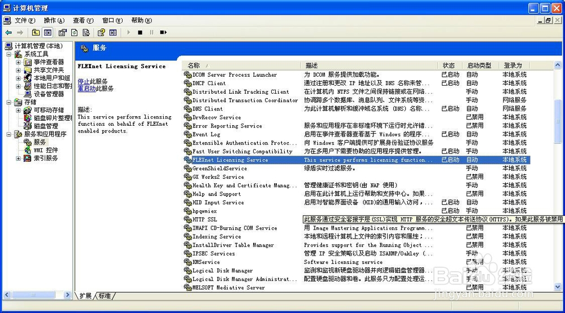Toggle the console tree show/hide icon
This screenshot has height=313, width=565.
[47, 32]
